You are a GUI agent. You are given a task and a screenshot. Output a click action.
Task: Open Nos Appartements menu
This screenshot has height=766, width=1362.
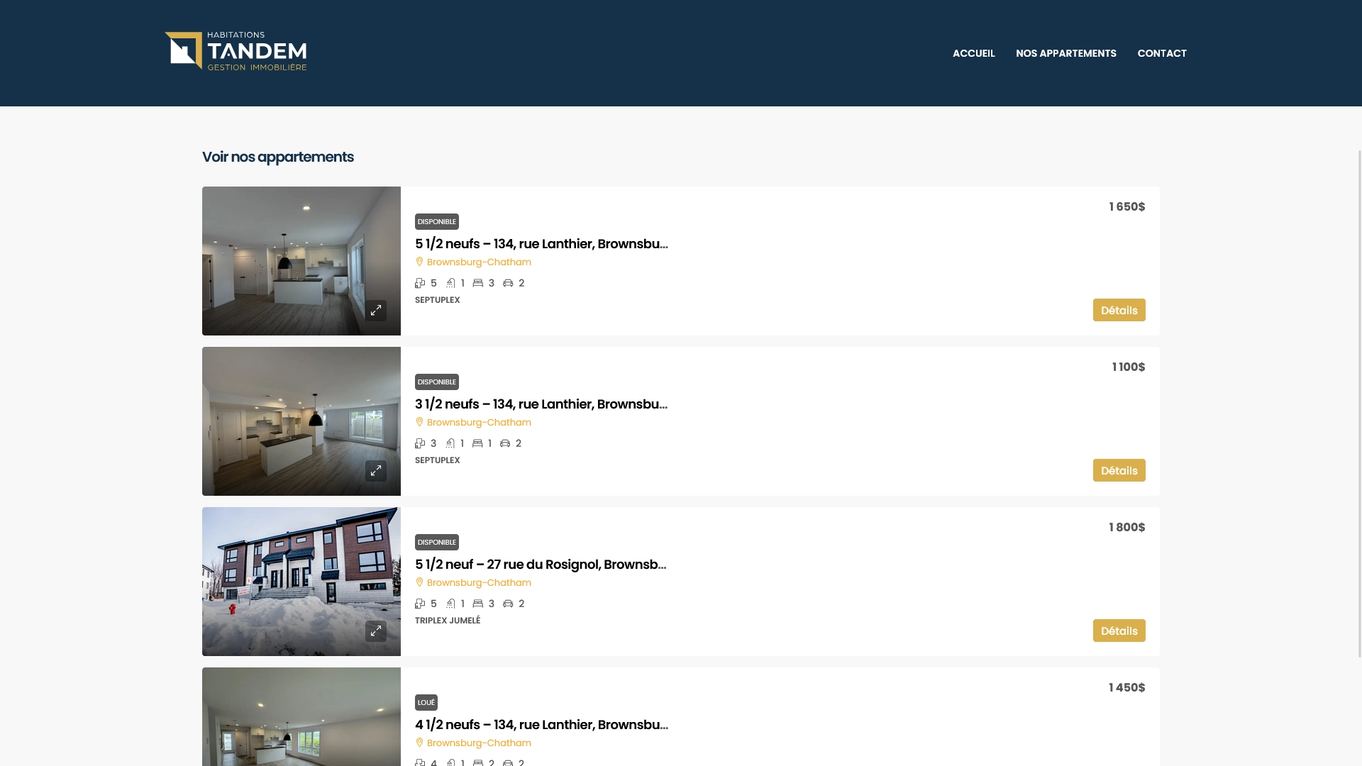1065,53
